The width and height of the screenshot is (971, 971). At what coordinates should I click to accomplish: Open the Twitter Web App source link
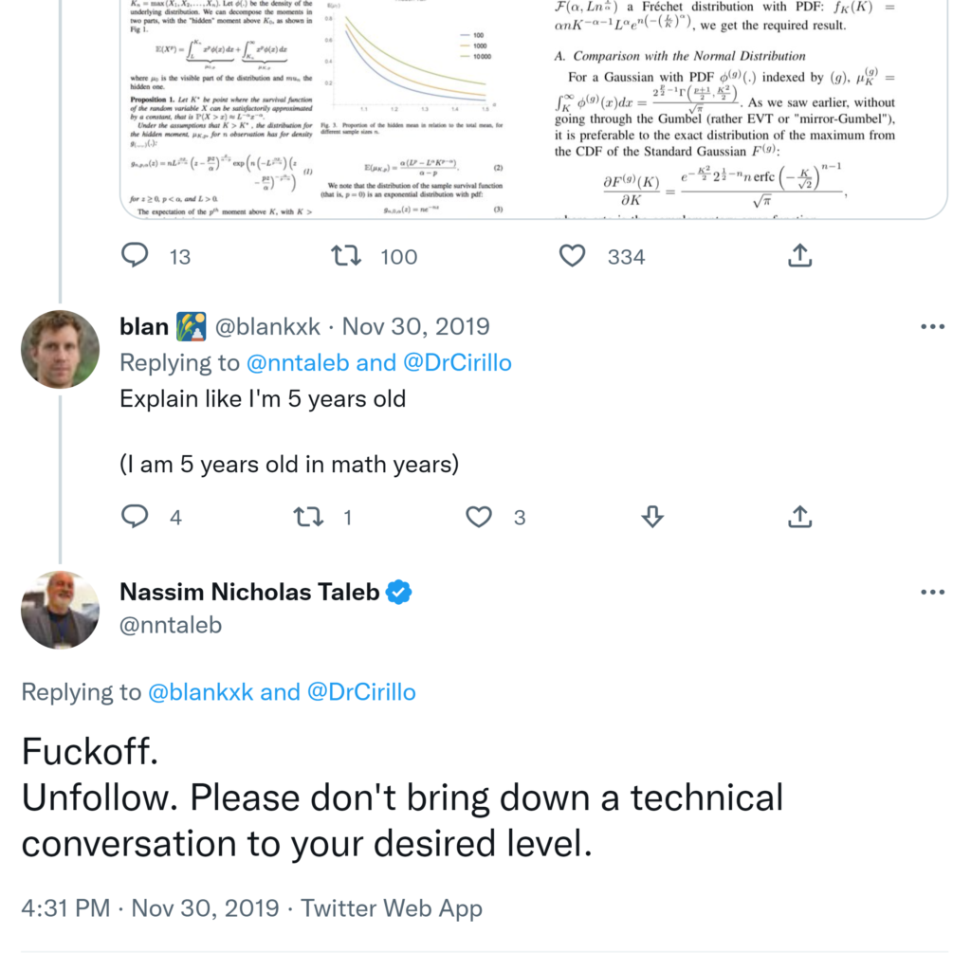392,908
